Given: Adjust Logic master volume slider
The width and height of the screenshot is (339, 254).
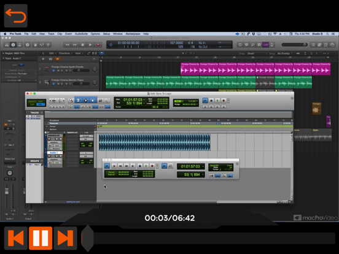Looking at the screenshot, I should coord(294,45).
